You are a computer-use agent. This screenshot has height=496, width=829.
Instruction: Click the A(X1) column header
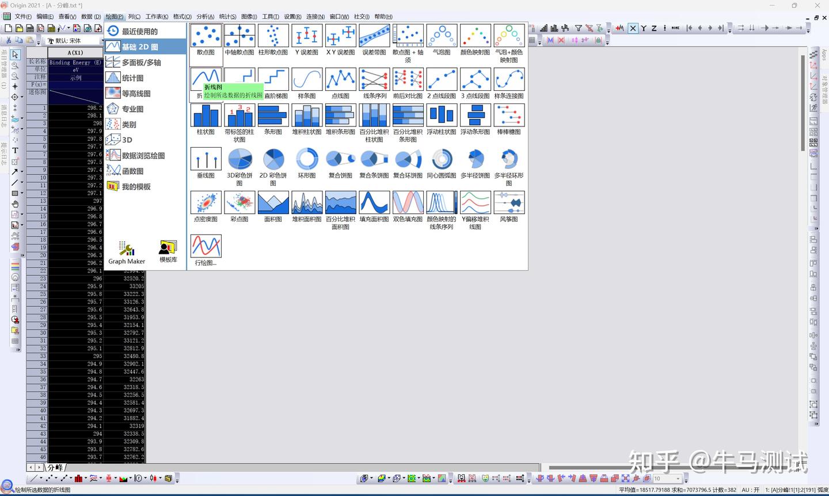click(75, 53)
